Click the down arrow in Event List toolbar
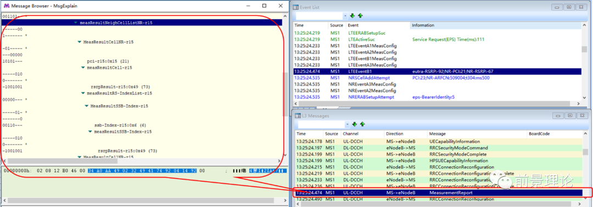Viewport: 593px width, 207px height. click(353, 16)
